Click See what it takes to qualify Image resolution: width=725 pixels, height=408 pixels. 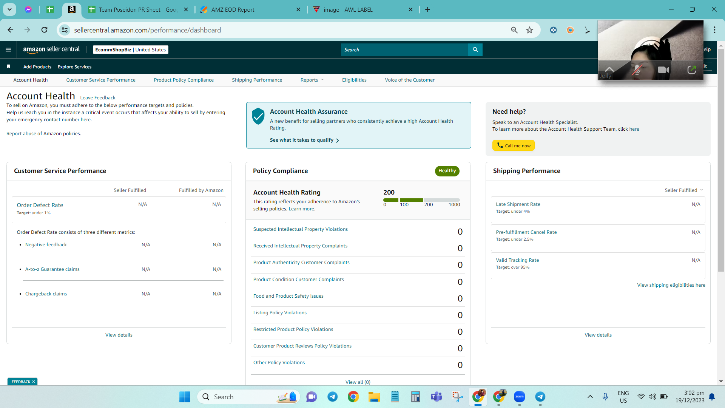[304, 140]
